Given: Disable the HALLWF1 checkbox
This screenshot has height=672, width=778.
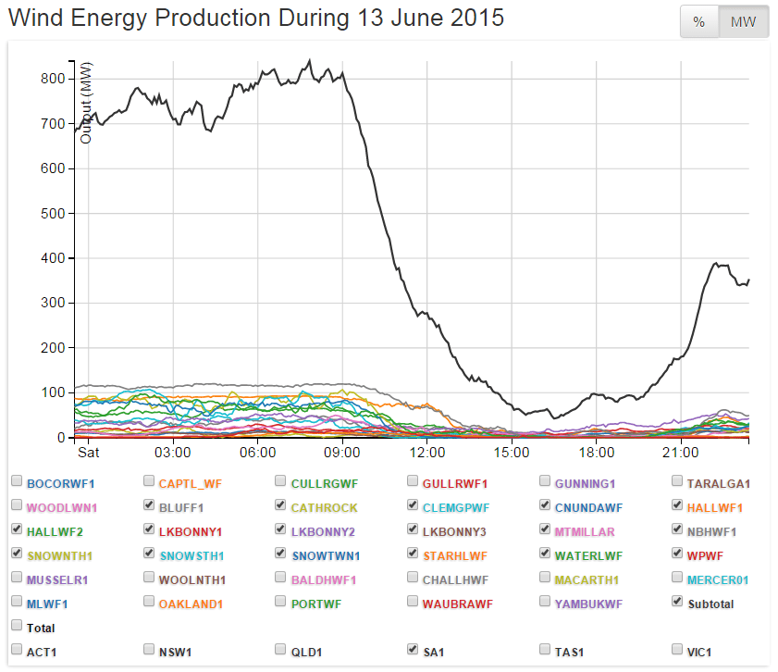Looking at the screenshot, I should coord(678,505).
